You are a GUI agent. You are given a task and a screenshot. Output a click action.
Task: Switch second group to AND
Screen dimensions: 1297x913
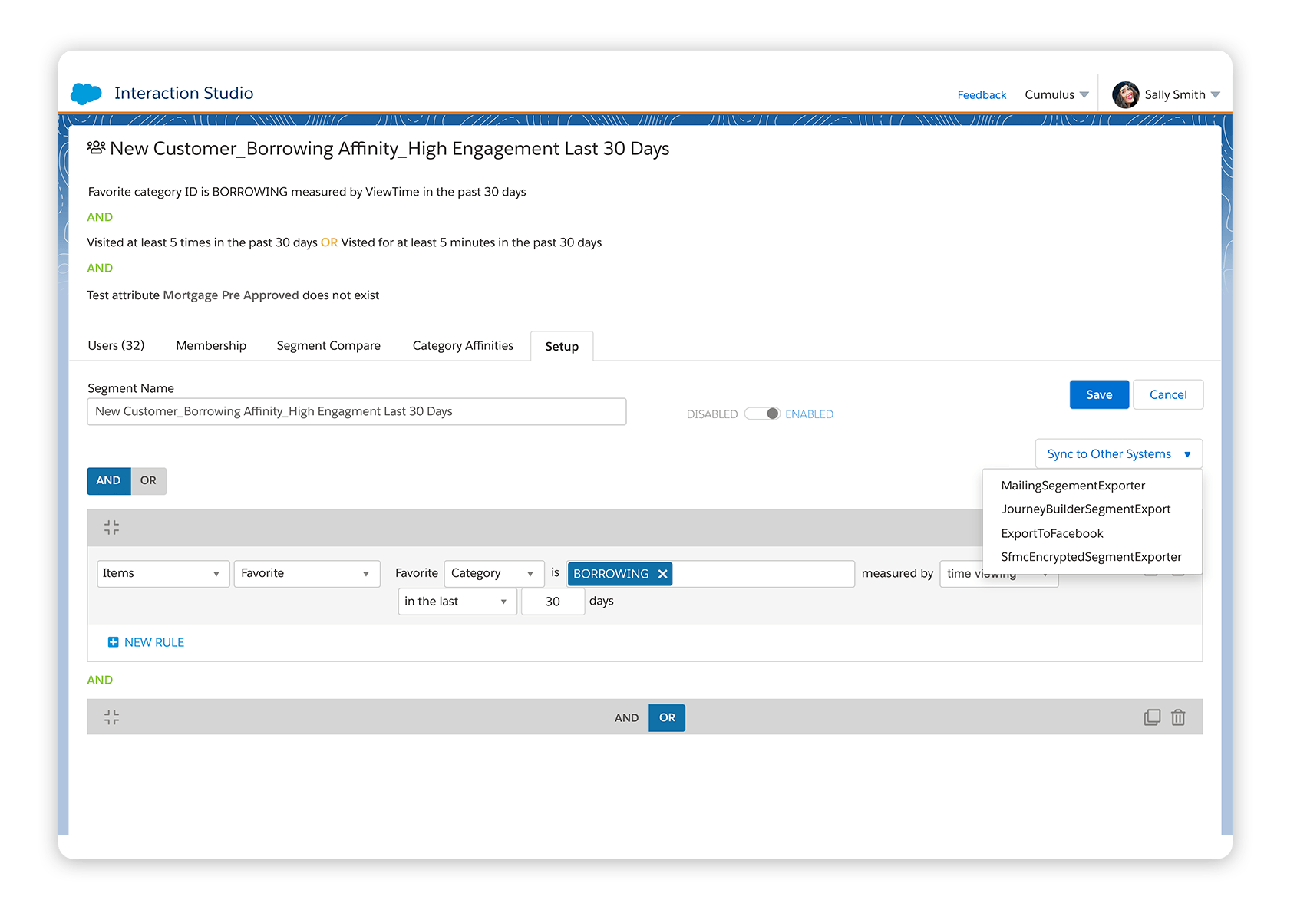tap(626, 717)
